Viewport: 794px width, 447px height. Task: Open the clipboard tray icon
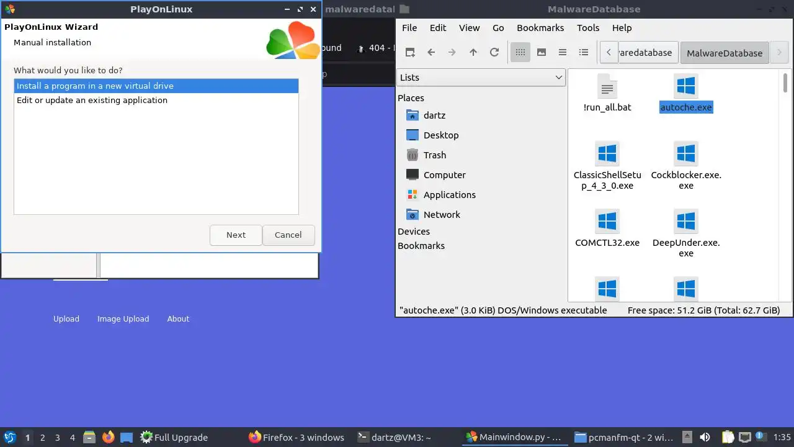(728, 437)
